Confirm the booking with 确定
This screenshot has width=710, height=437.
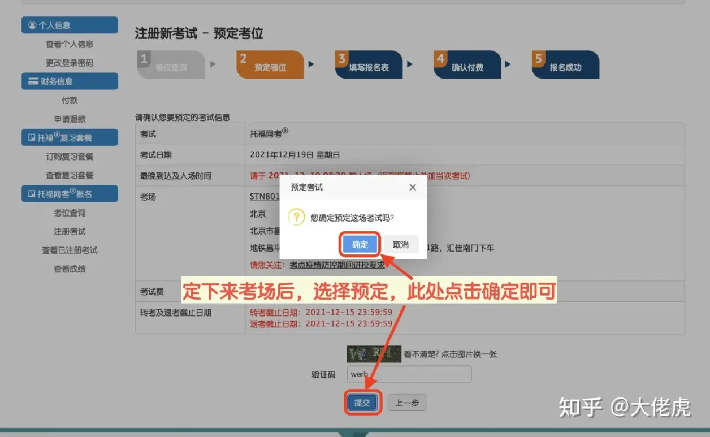tap(360, 244)
